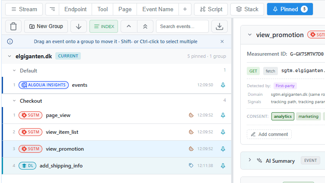Select the Algolia events row
Image resolution: width=325 pixels, height=183 pixels.
[x=117, y=85]
